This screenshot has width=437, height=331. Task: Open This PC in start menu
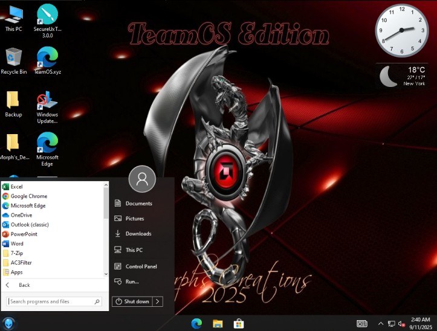134,250
